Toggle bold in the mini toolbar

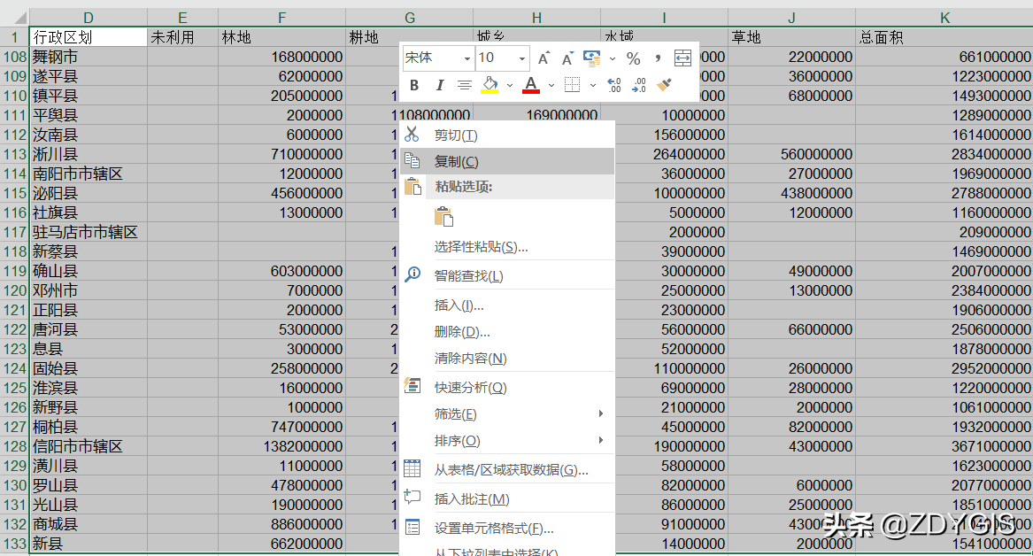point(414,85)
